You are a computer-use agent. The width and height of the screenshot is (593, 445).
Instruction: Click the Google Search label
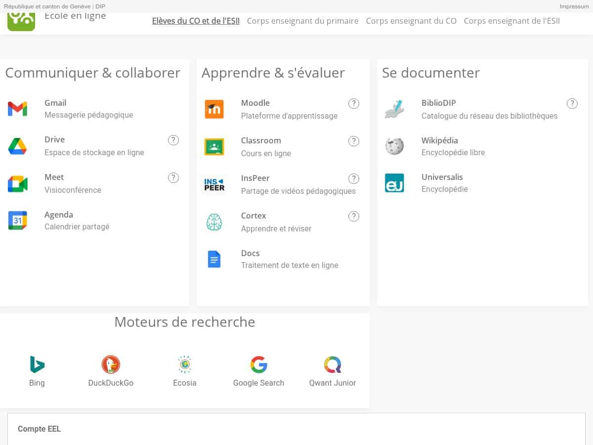pos(258,383)
